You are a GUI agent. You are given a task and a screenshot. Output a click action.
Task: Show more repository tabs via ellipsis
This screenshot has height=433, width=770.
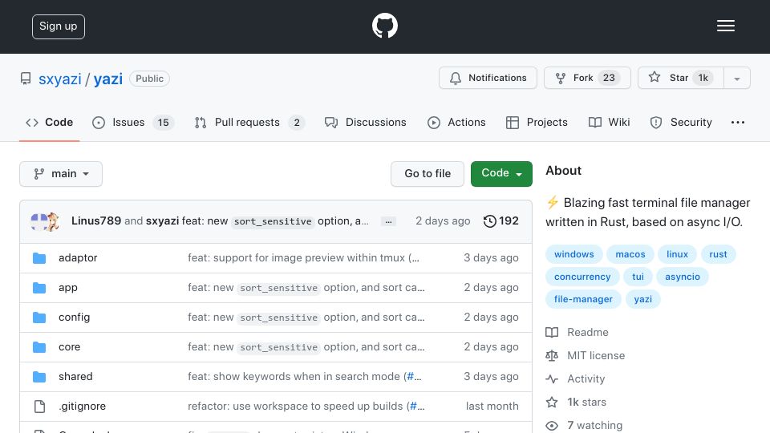coord(738,122)
